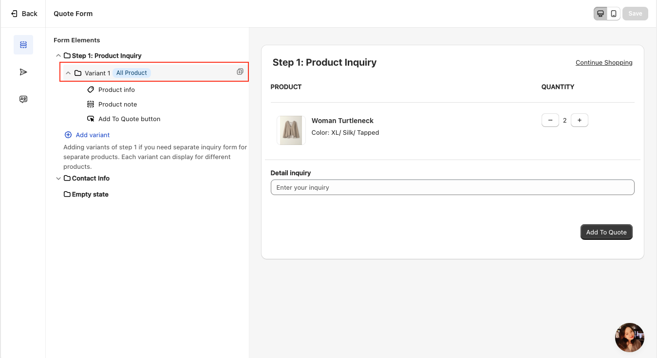Click the form elements sidebar icon
The height and width of the screenshot is (358, 657).
click(23, 45)
